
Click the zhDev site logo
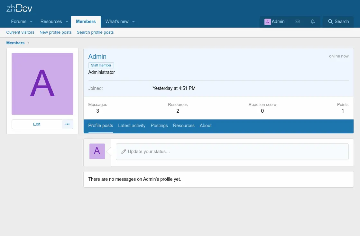tap(19, 8)
